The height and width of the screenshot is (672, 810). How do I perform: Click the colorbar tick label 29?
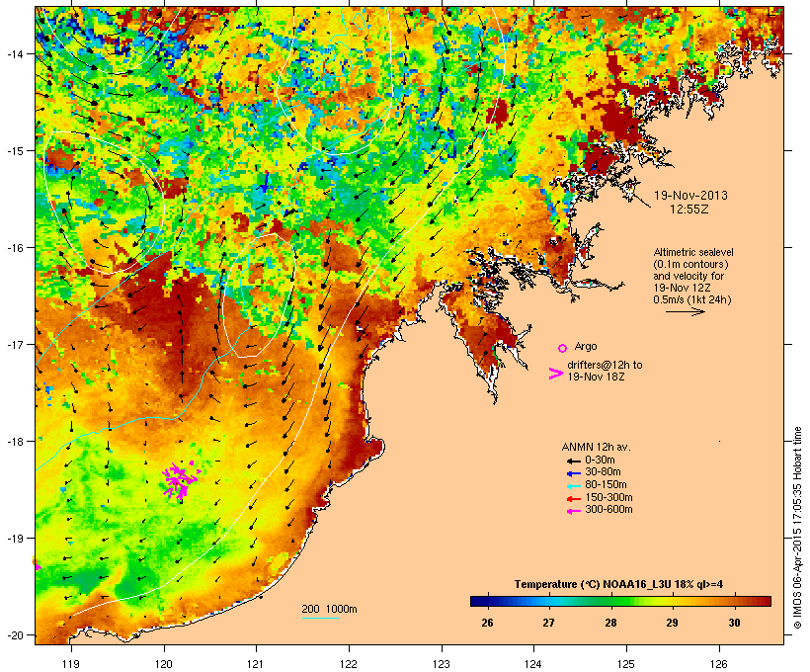[x=672, y=623]
